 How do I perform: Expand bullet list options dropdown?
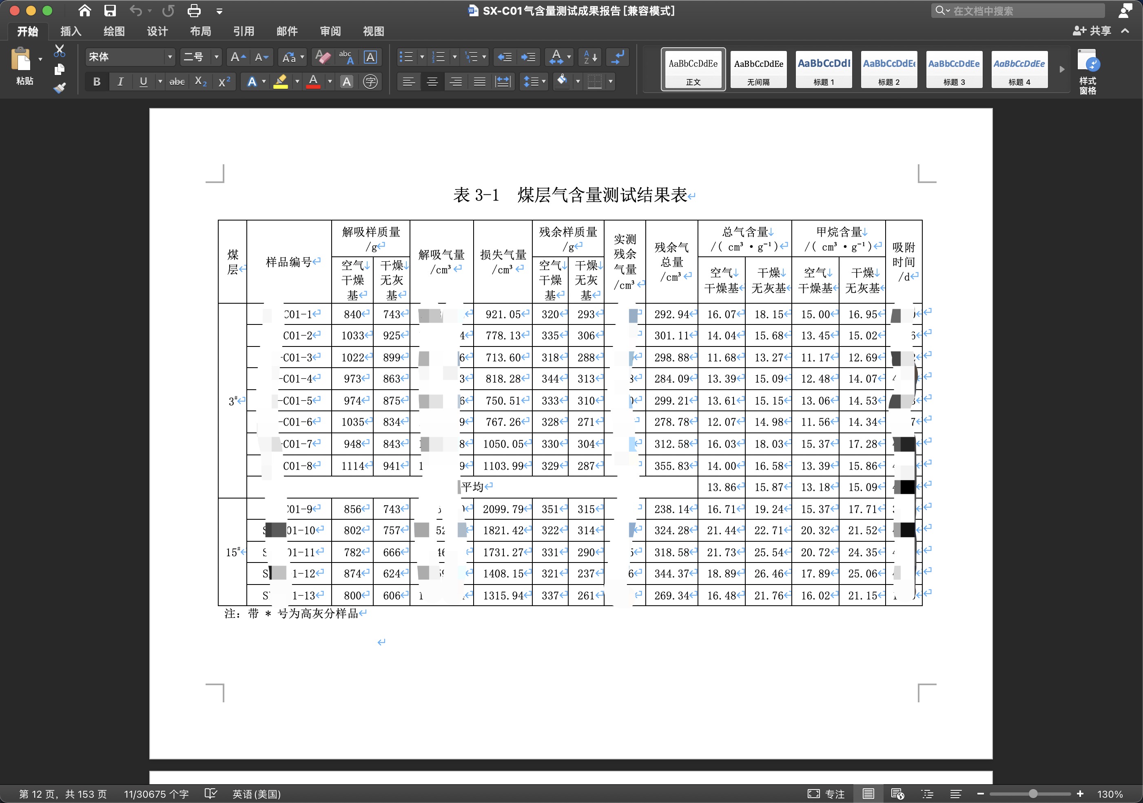[422, 57]
